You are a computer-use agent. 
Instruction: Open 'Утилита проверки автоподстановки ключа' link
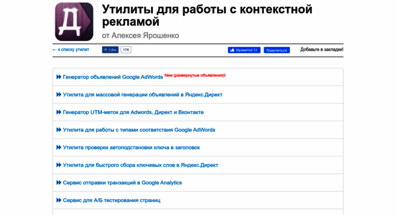click(x=131, y=147)
